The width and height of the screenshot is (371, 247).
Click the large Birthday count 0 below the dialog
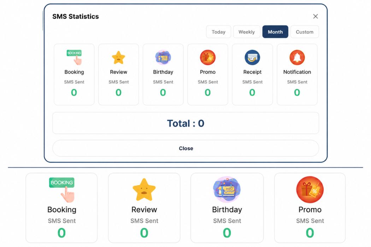(227, 233)
